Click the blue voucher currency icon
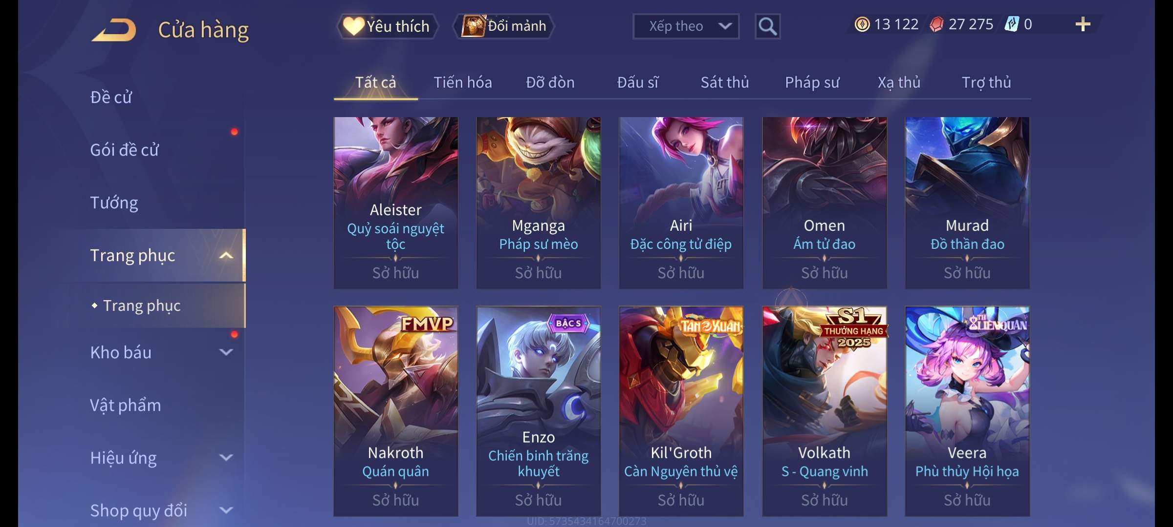Screen dimensions: 1173x527 point(1011,24)
